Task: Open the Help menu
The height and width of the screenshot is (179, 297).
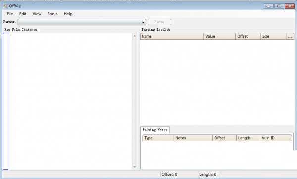Action: pos(68,14)
